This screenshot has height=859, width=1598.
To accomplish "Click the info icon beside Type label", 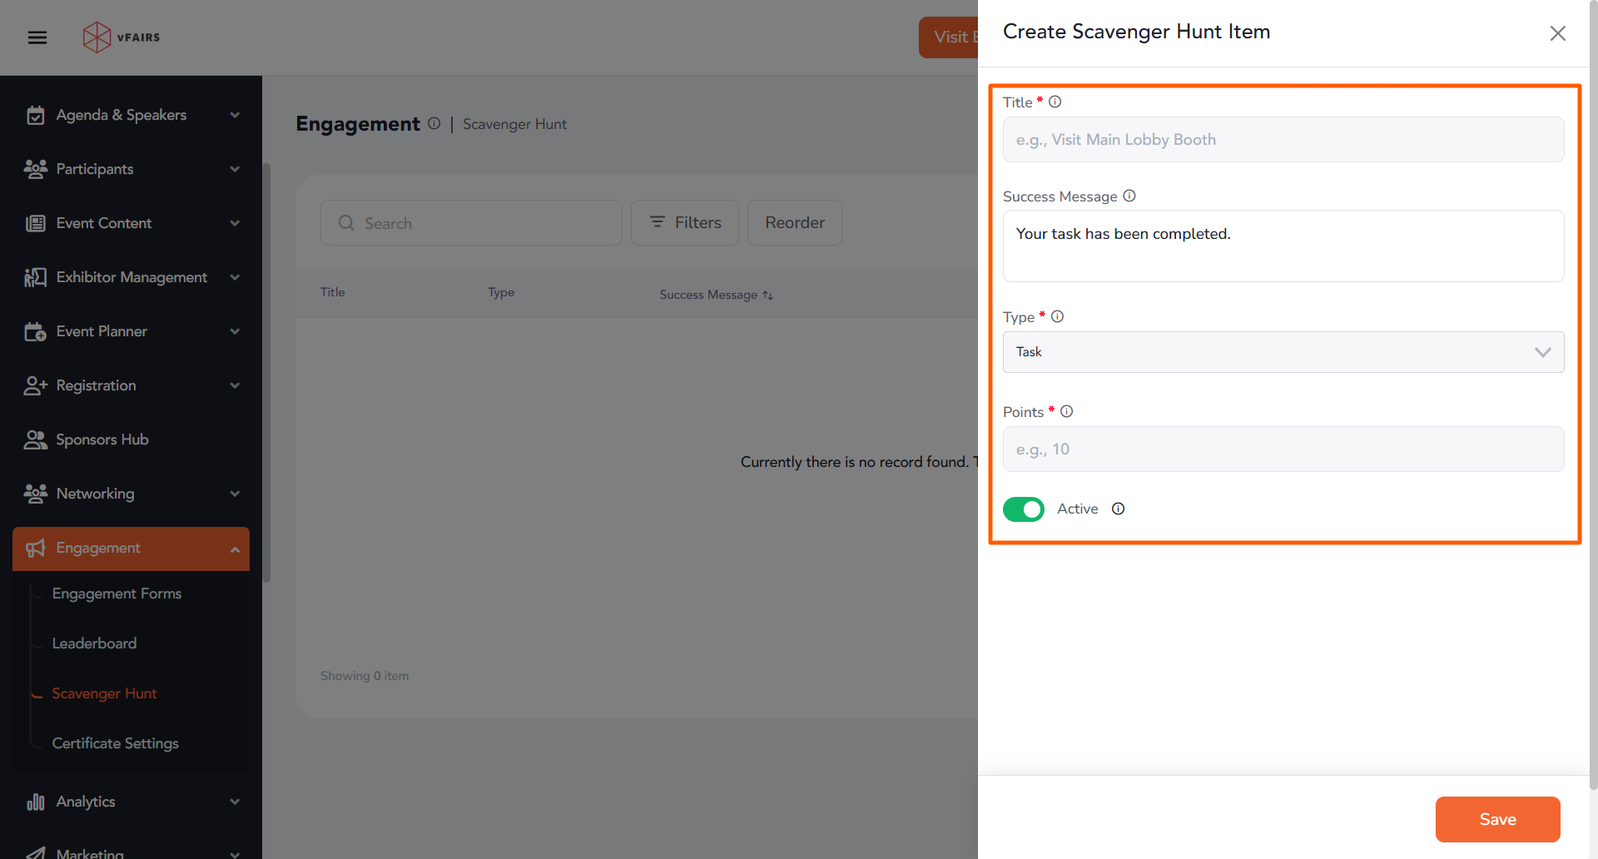I will click(x=1057, y=316).
